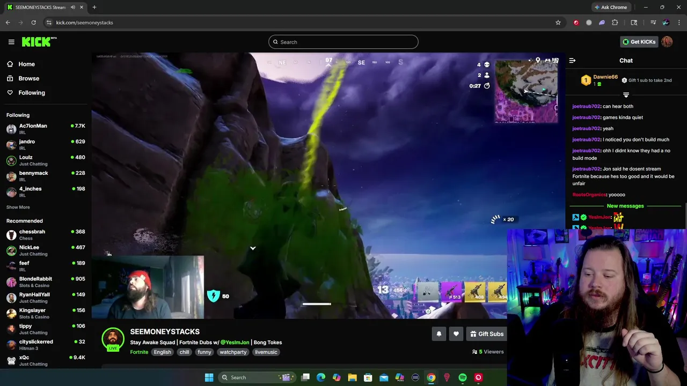Open Microsoft Store from taskbar
687x386 pixels.
(x=368, y=377)
